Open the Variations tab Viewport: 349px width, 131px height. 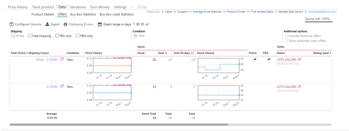(78, 7)
